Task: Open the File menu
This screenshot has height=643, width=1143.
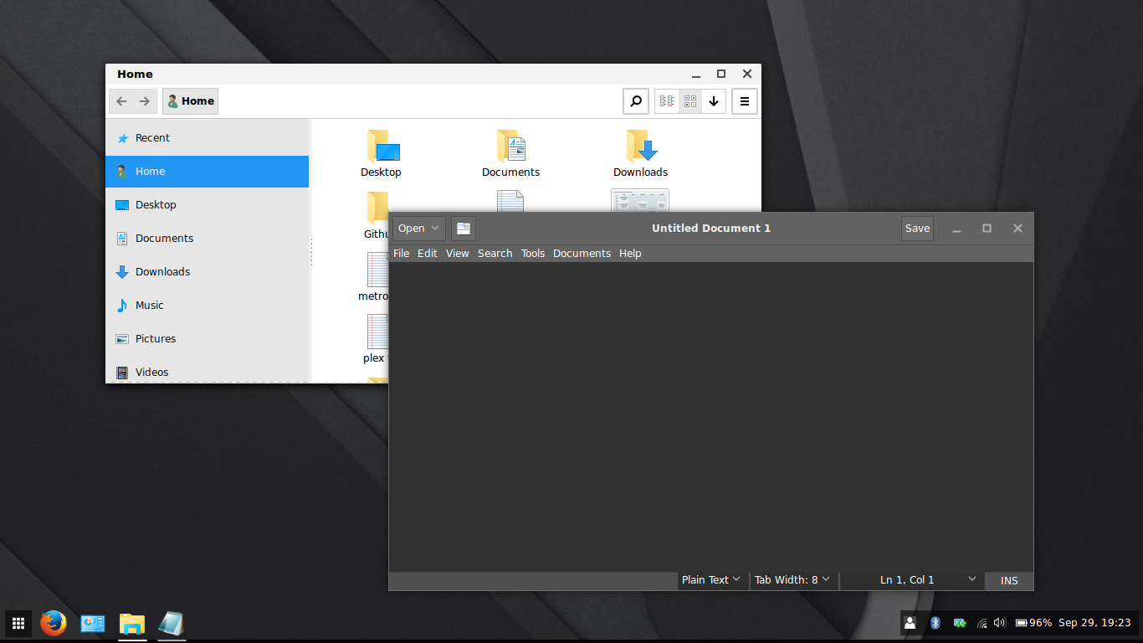Action: pos(402,254)
